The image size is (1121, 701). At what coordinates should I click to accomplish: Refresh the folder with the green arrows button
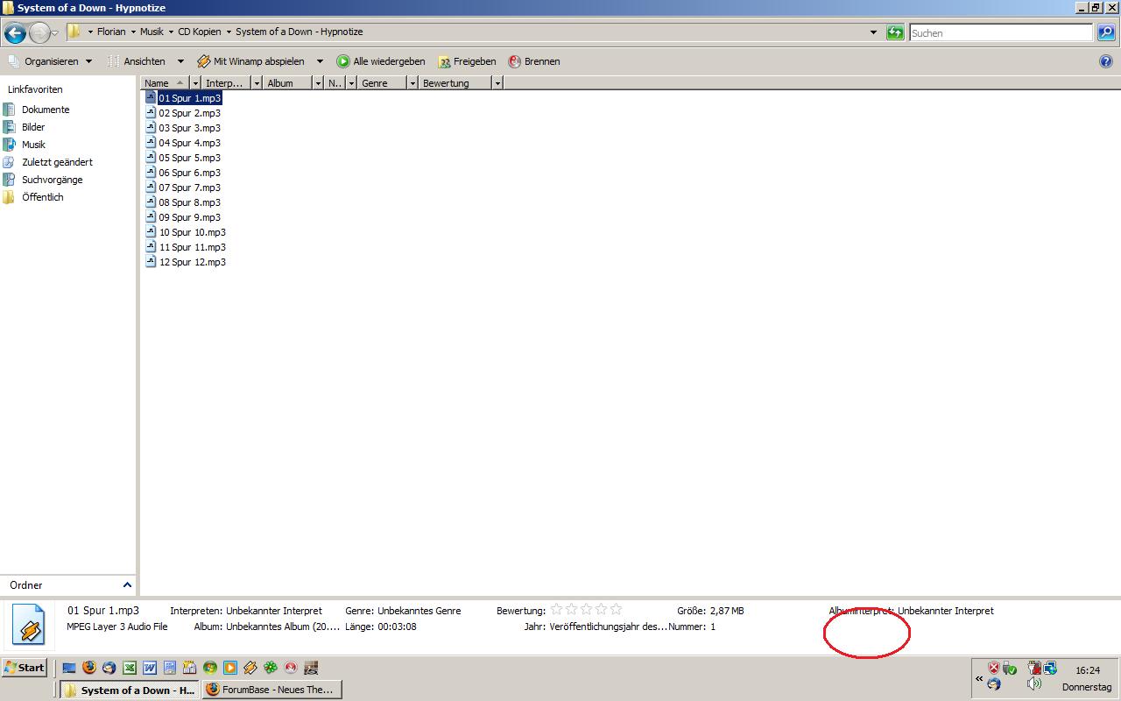(x=895, y=32)
